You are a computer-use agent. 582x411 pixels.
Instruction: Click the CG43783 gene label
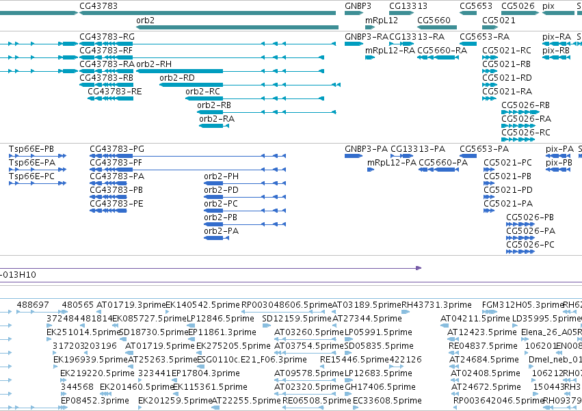[98, 6]
